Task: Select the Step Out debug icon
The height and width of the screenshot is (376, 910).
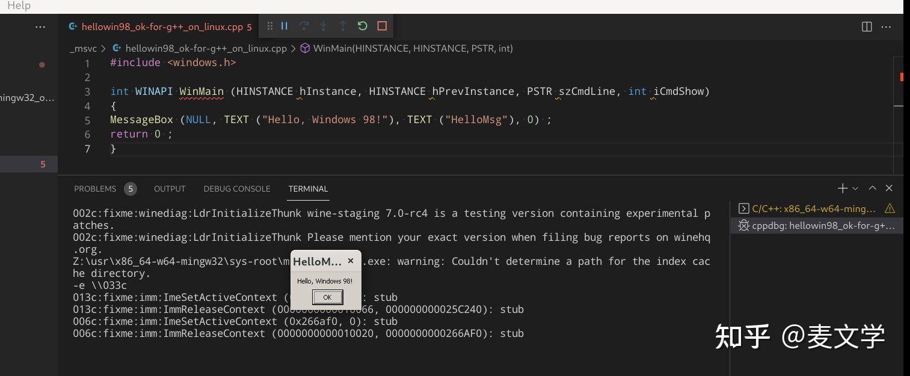Action: point(343,26)
